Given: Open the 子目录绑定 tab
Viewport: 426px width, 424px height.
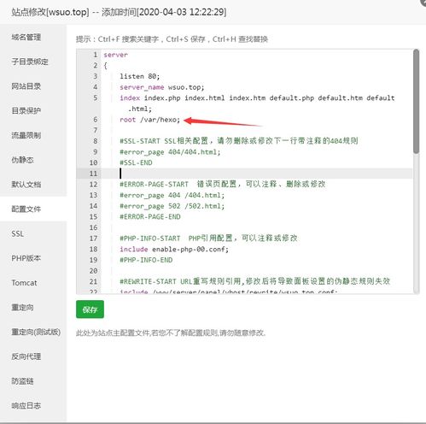Looking at the screenshot, I should pyautogui.click(x=30, y=62).
